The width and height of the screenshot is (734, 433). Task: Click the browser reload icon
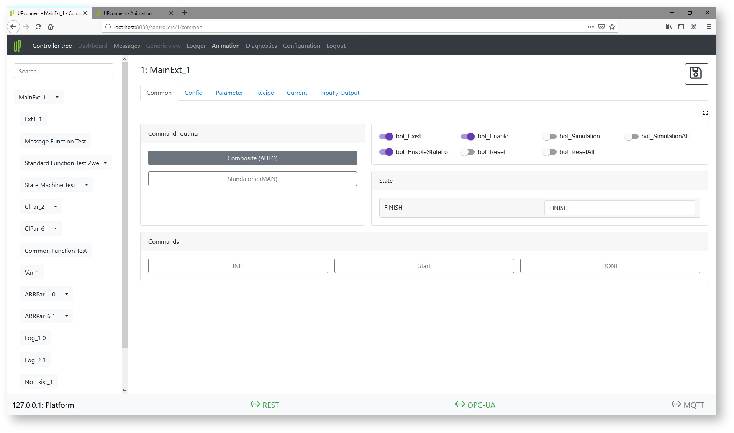(38, 27)
